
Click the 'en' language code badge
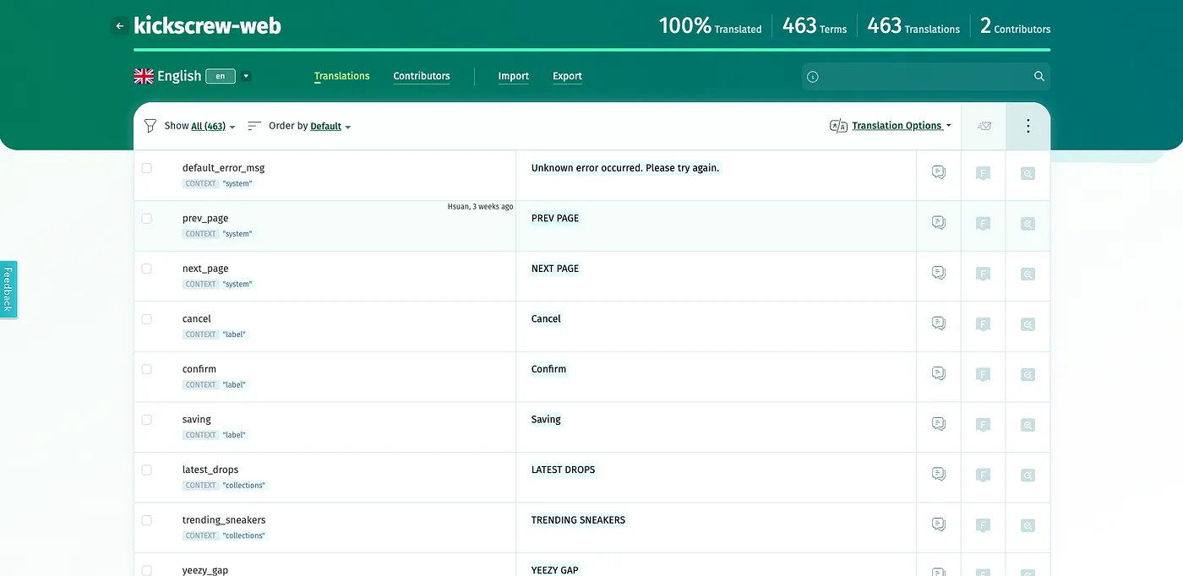(x=221, y=76)
